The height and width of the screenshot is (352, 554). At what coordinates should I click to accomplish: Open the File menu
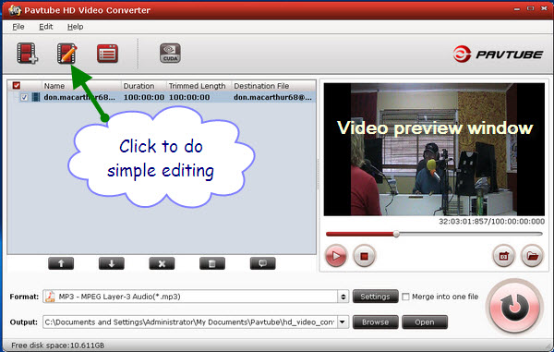point(18,27)
